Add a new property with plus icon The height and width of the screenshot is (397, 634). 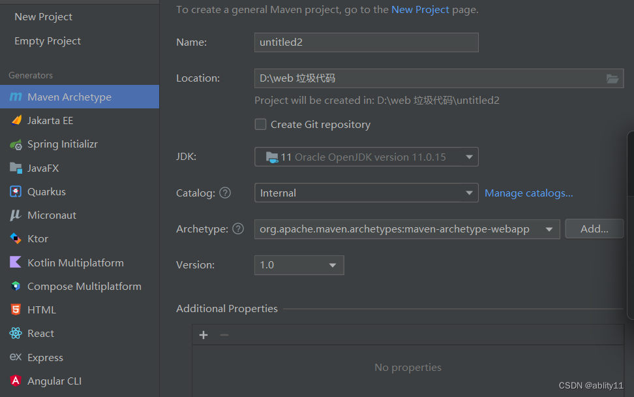tap(204, 335)
